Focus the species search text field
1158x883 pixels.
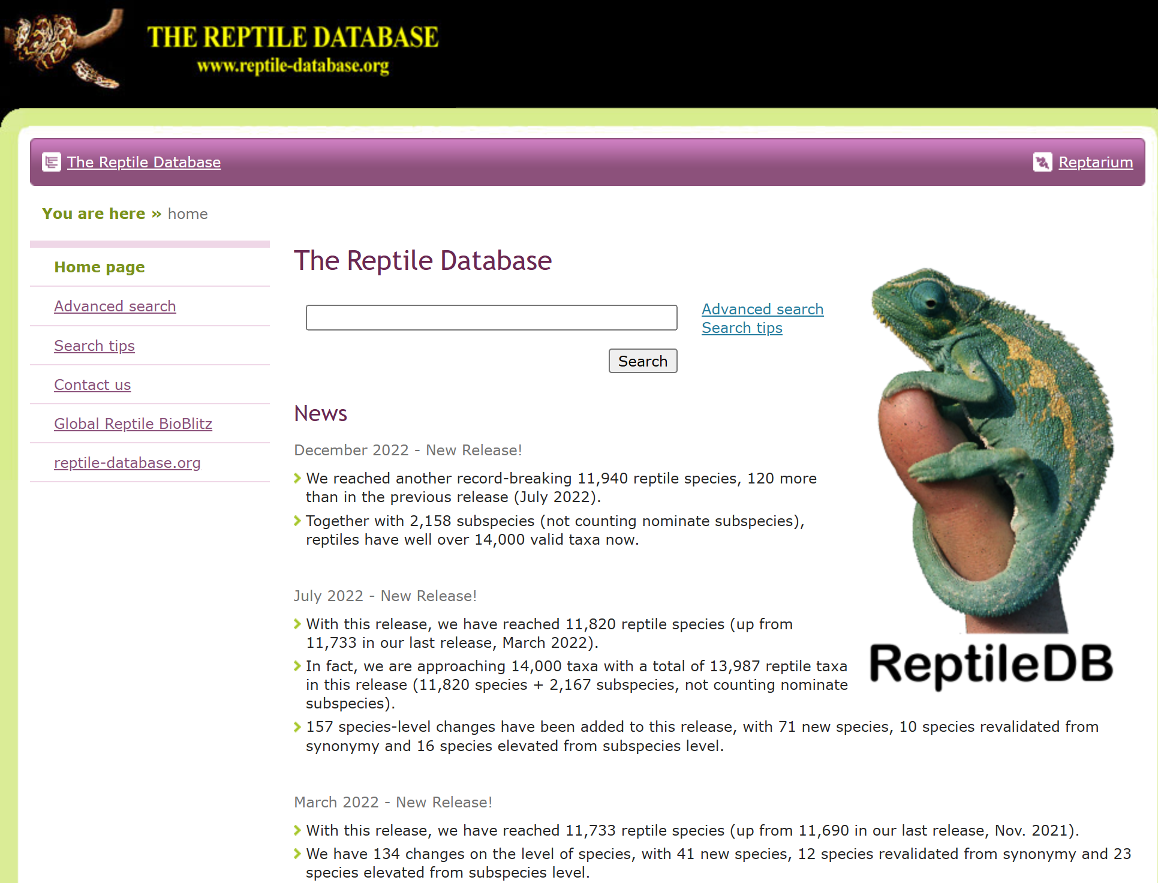coord(491,317)
